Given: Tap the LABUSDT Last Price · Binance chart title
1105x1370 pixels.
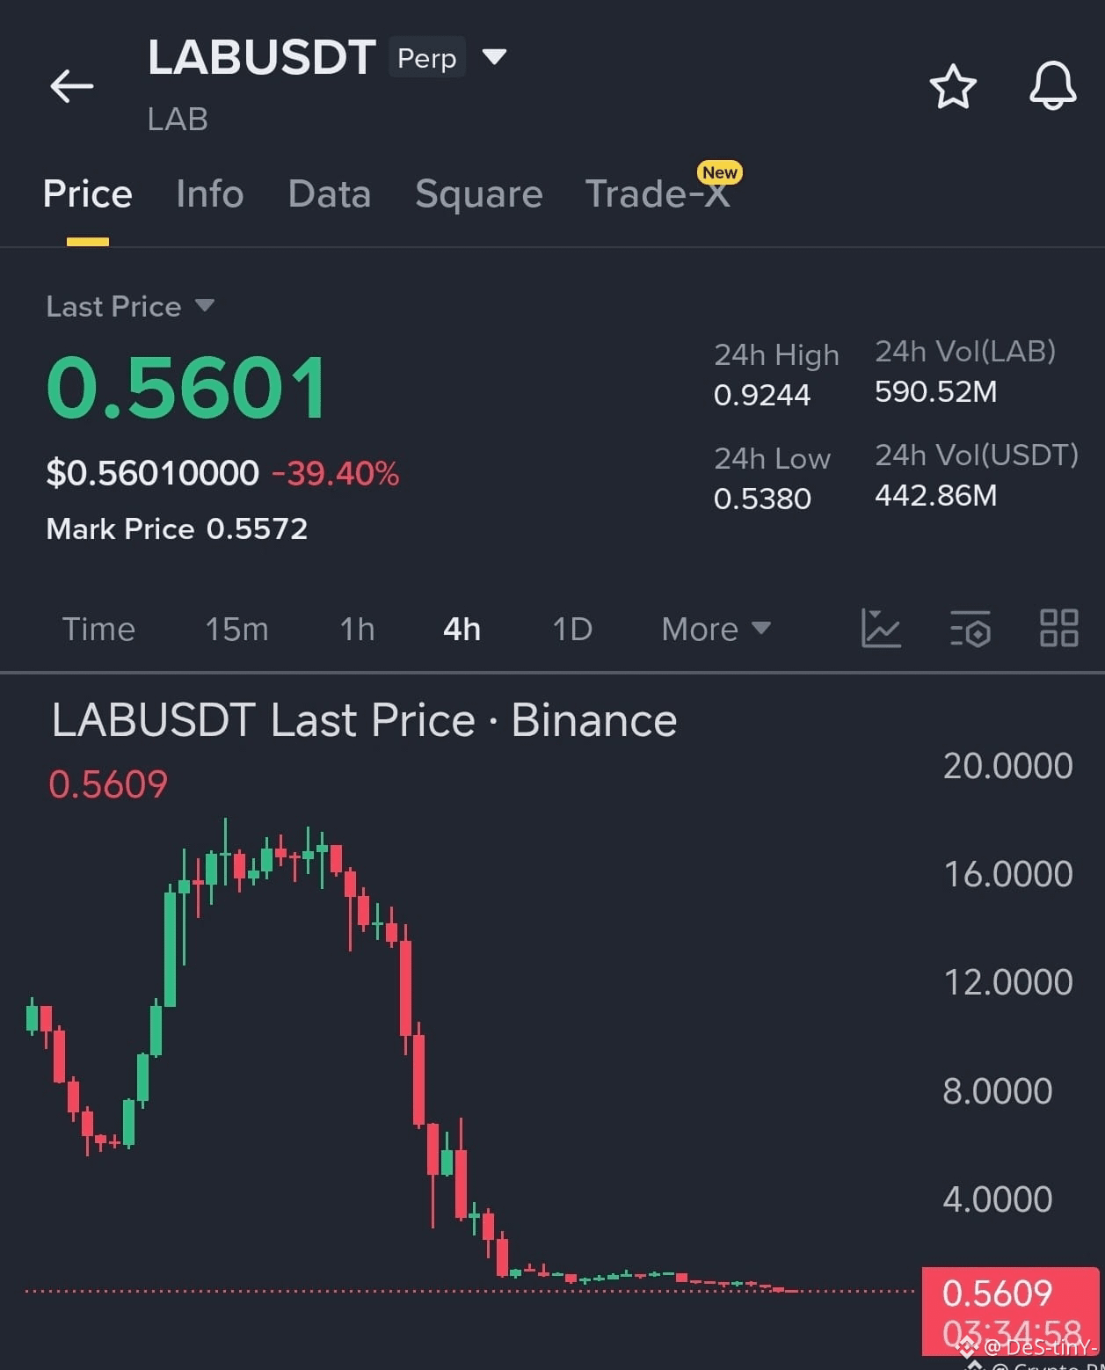Looking at the screenshot, I should [x=364, y=720].
